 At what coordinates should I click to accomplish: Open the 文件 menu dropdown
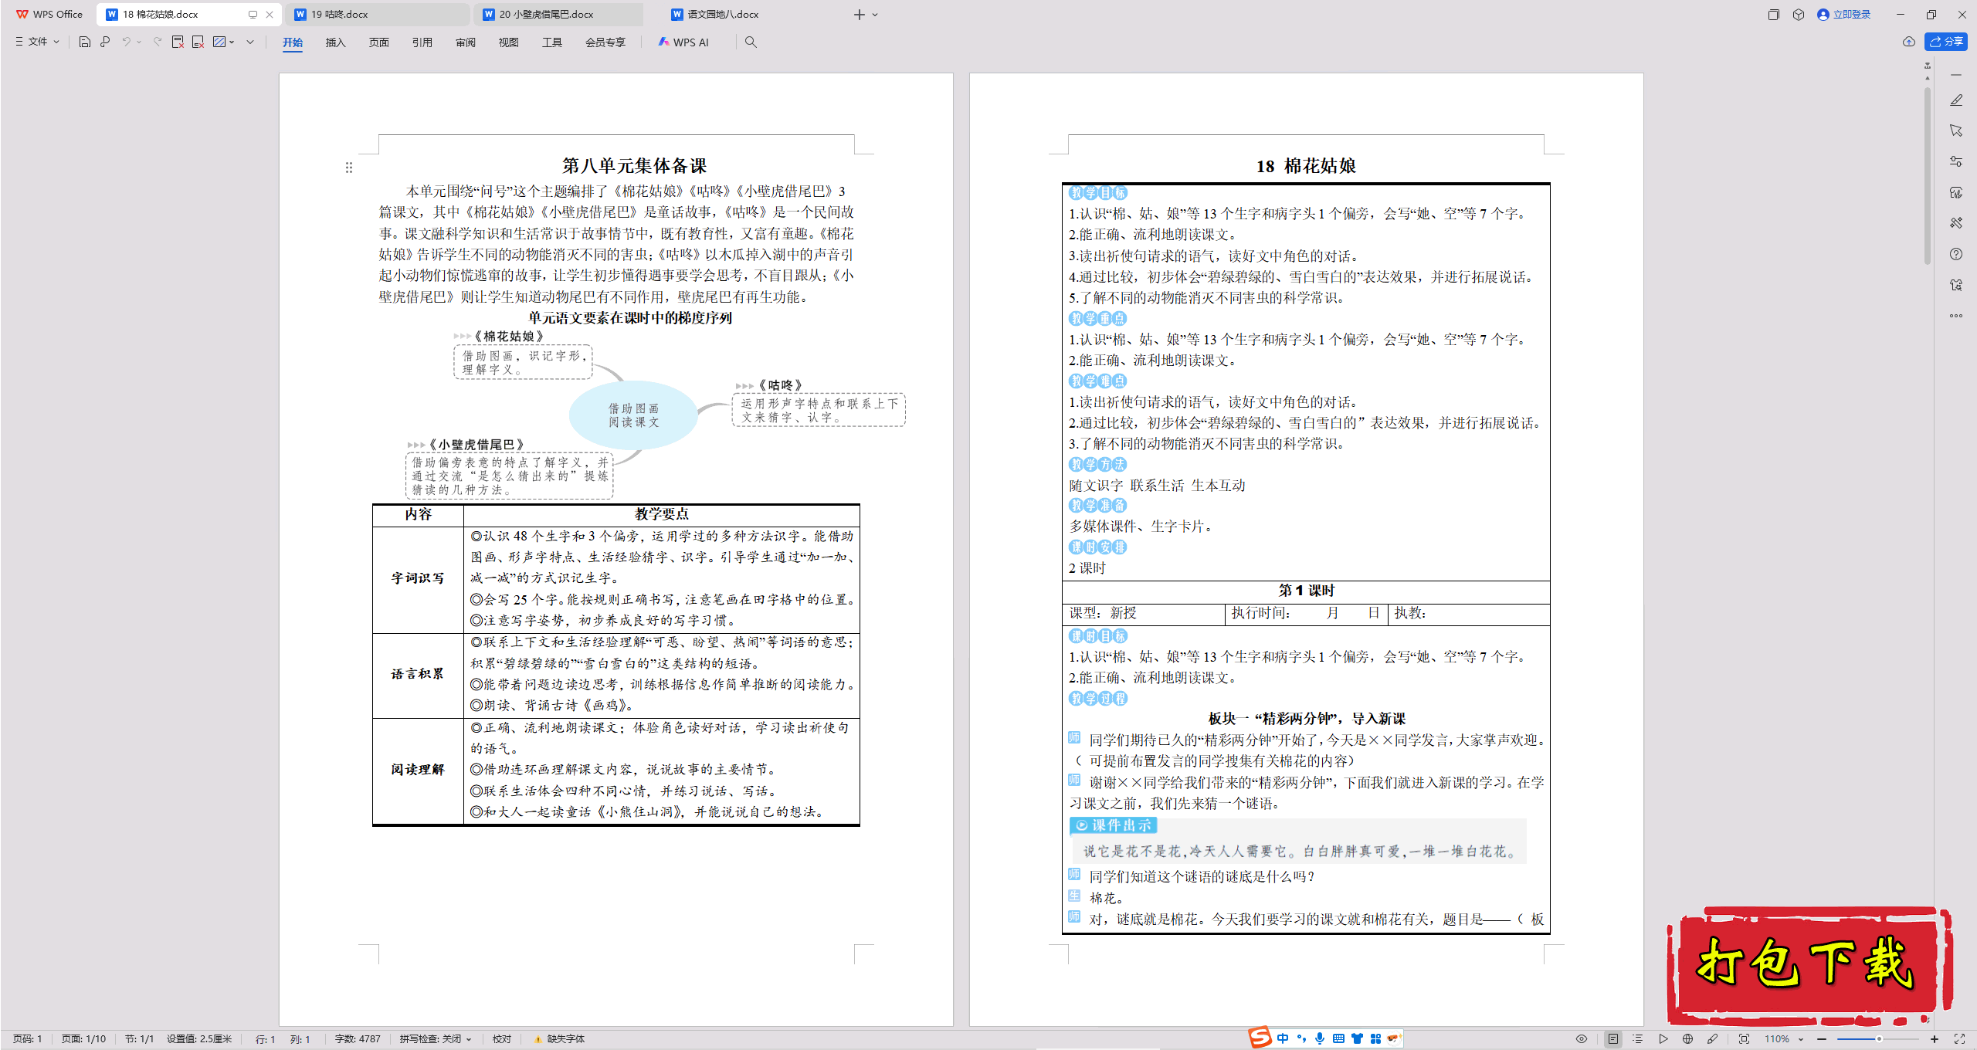37,42
